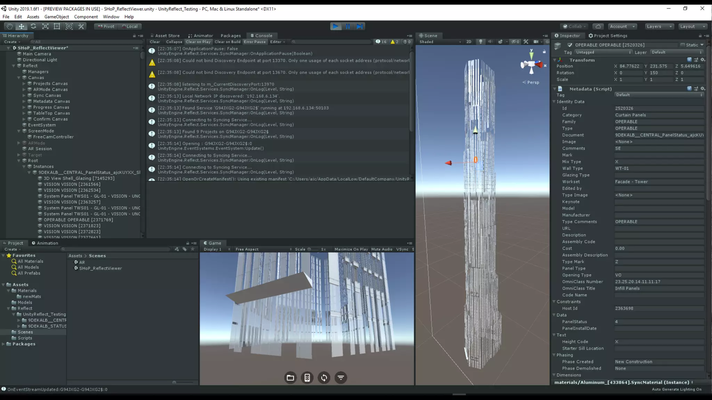The width and height of the screenshot is (712, 400).
Task: Expand the Packages folder in Project
Action: (3, 344)
